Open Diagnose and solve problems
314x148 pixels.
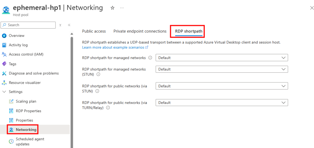click(x=34, y=73)
